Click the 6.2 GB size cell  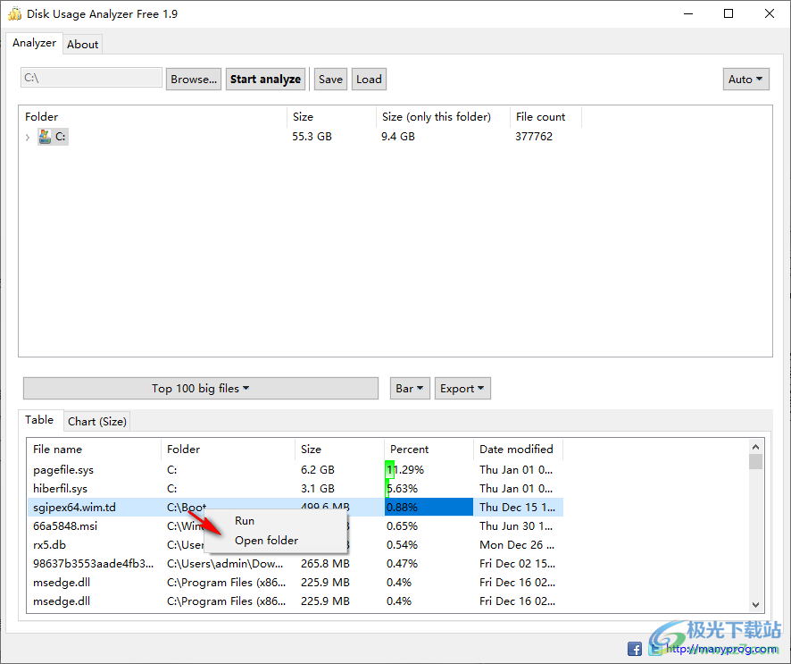317,469
